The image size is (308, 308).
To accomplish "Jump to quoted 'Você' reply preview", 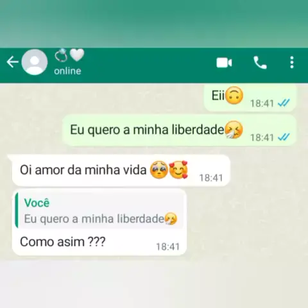I will 99,210.
